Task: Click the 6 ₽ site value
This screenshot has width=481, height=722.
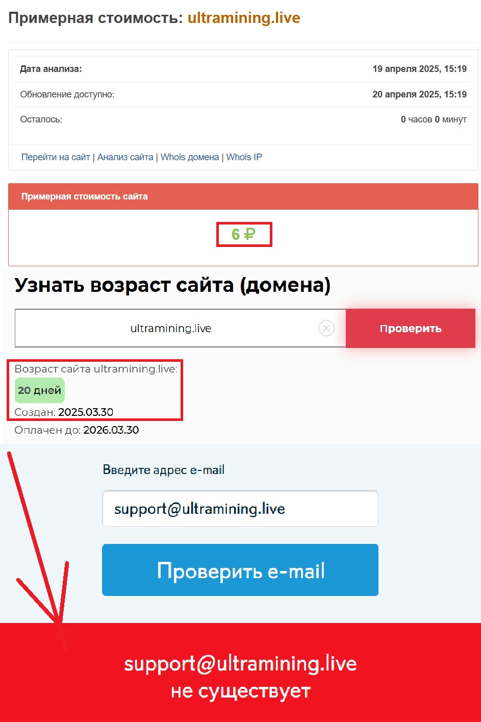Action: [243, 234]
